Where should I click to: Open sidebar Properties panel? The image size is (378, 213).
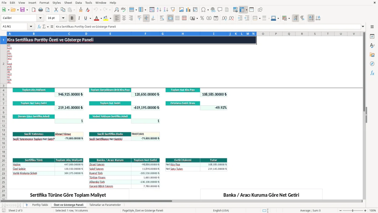click(x=372, y=37)
